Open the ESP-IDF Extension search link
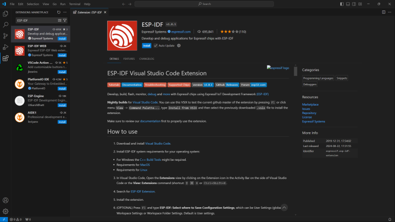 coord(143,191)
